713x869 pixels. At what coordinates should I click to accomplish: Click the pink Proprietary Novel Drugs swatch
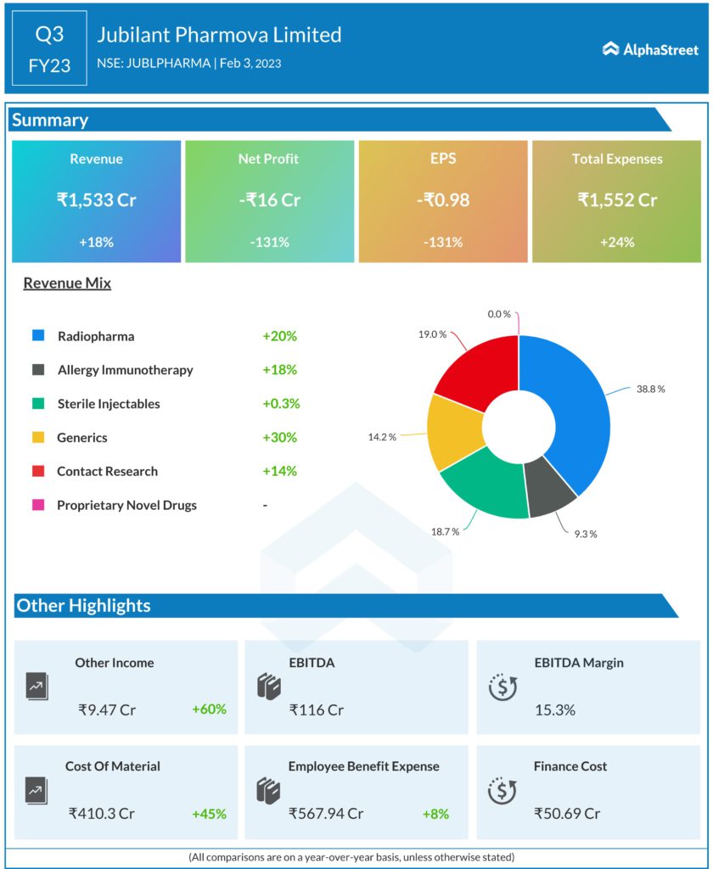[x=37, y=505]
